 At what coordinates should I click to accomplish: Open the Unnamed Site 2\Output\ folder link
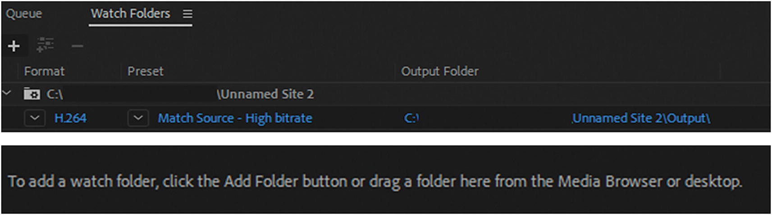640,118
